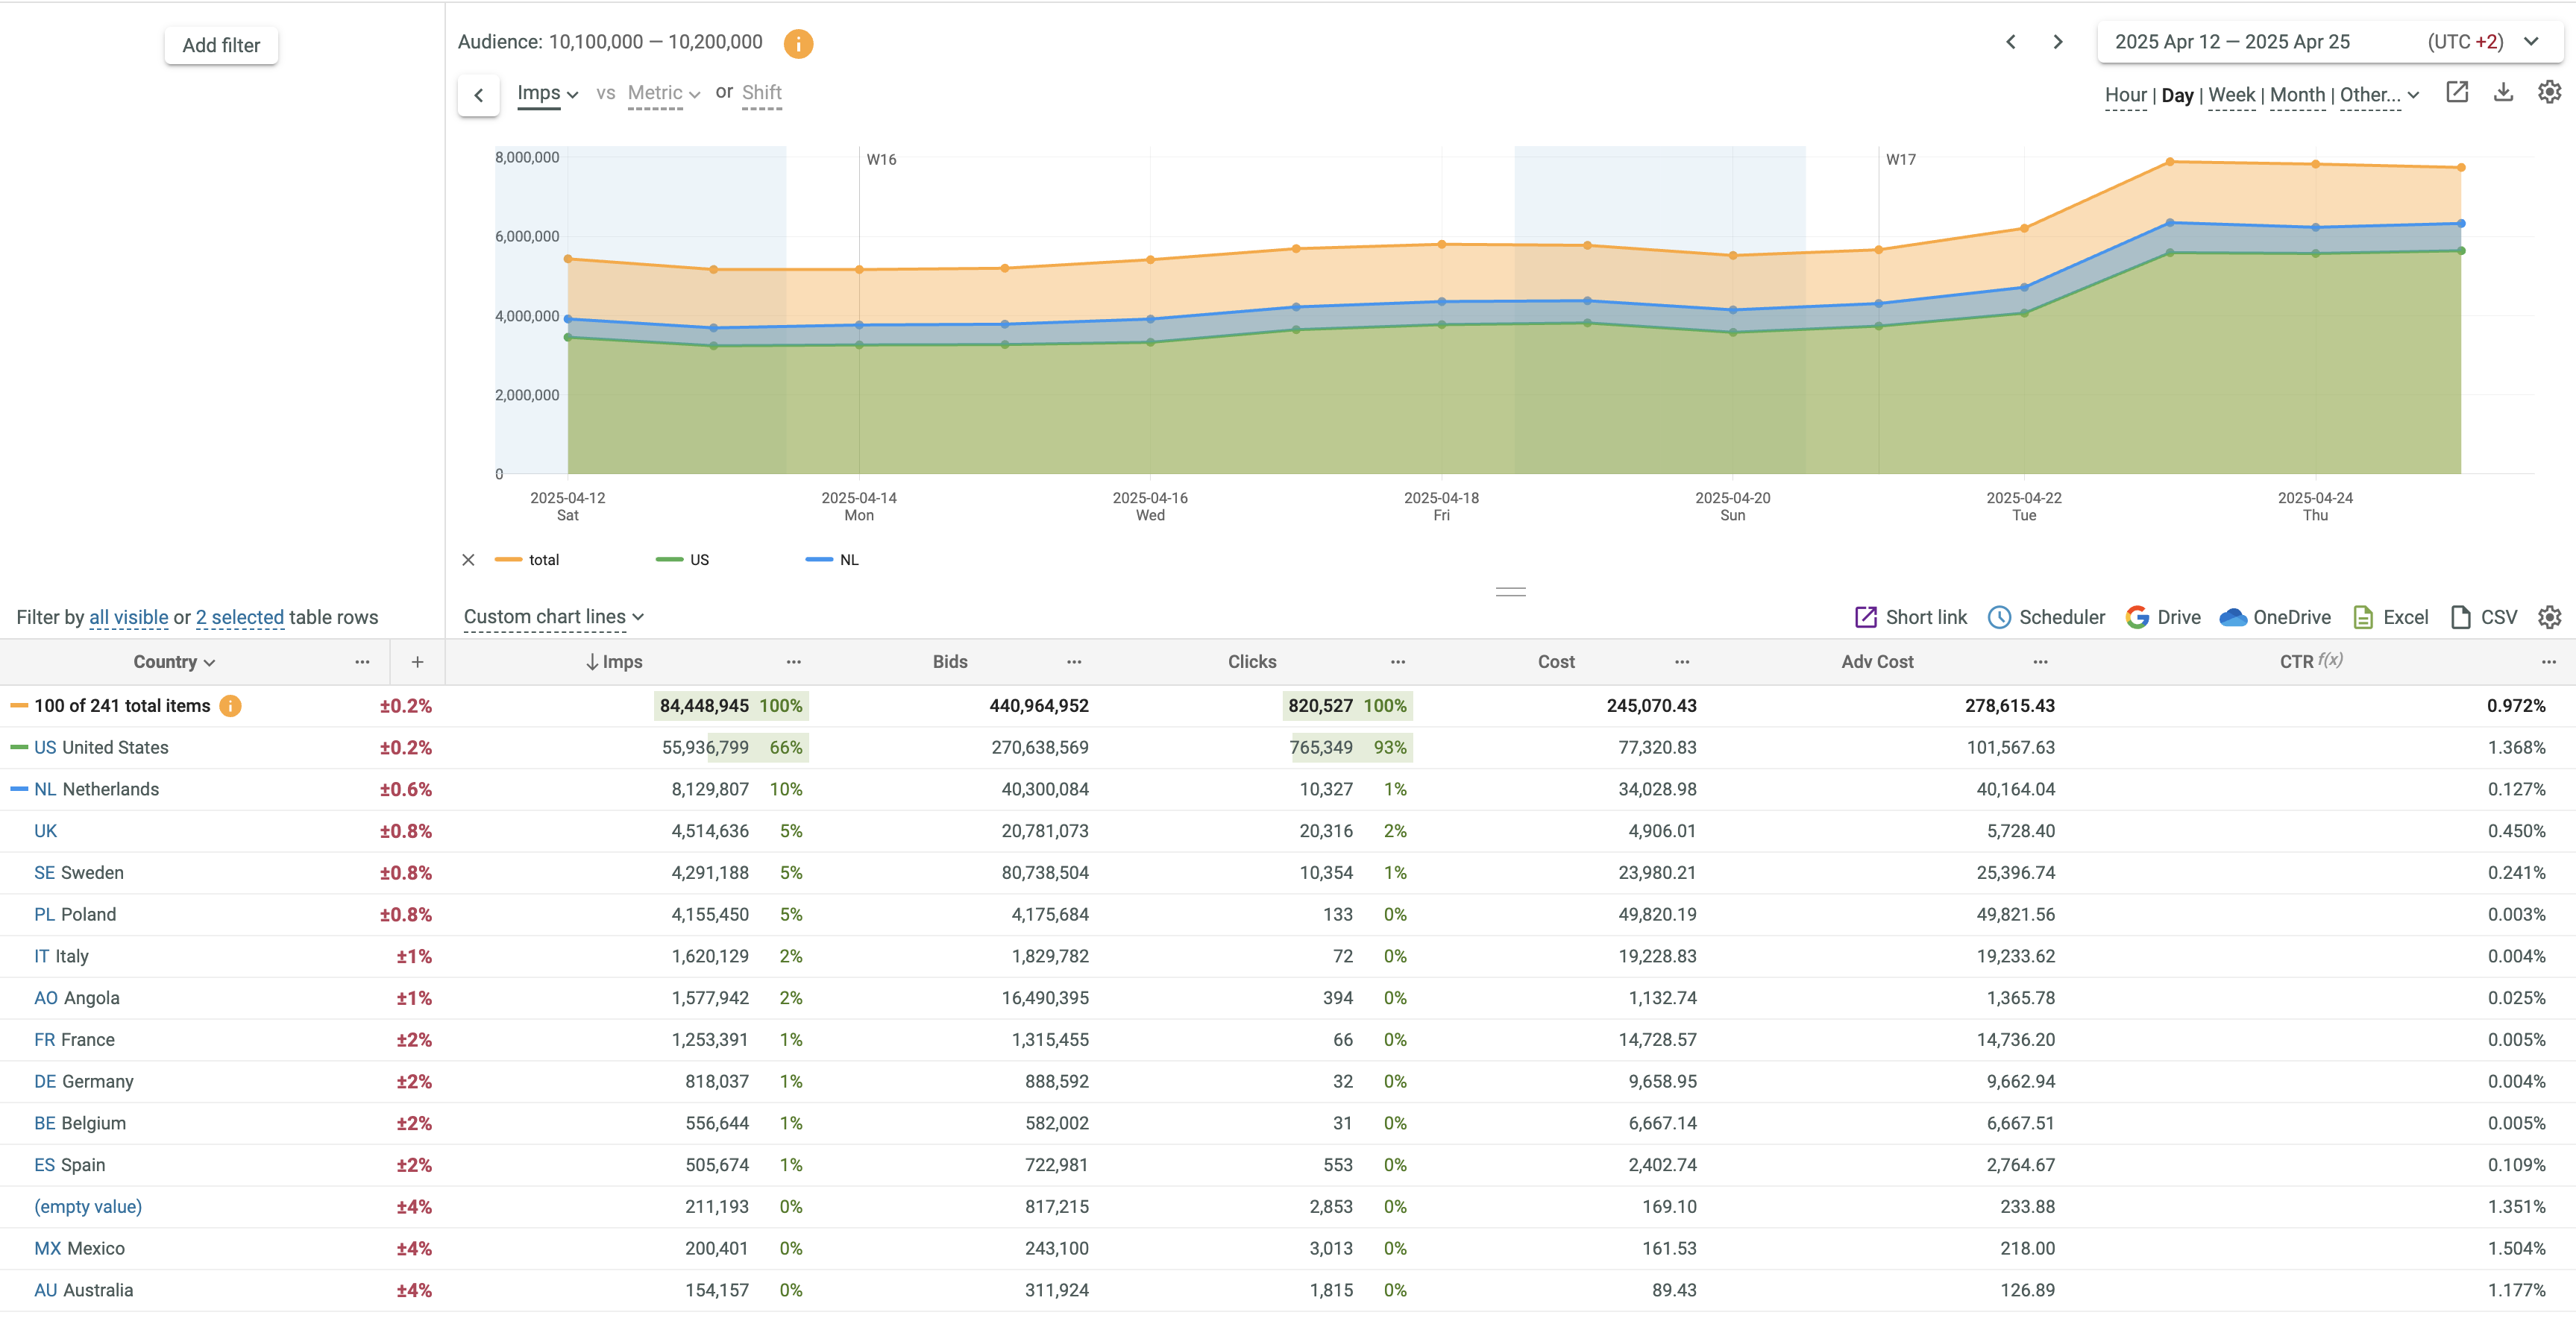Go to previous date range arrow

tap(2011, 42)
